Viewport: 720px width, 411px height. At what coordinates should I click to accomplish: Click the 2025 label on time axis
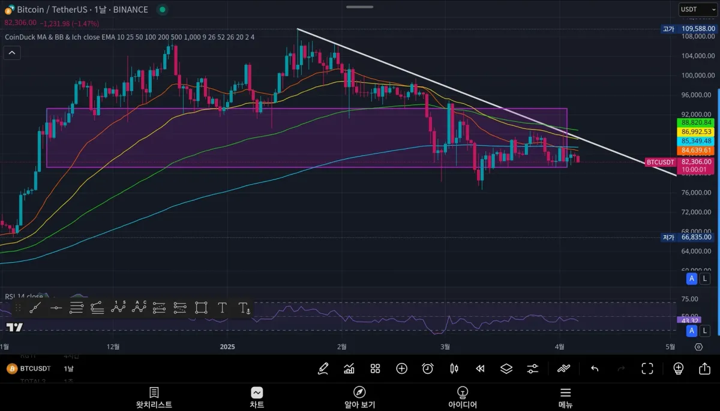click(227, 347)
